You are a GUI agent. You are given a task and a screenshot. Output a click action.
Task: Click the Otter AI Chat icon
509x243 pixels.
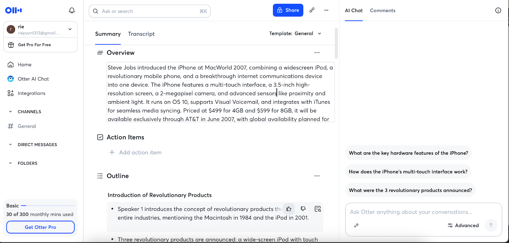pos(10,79)
